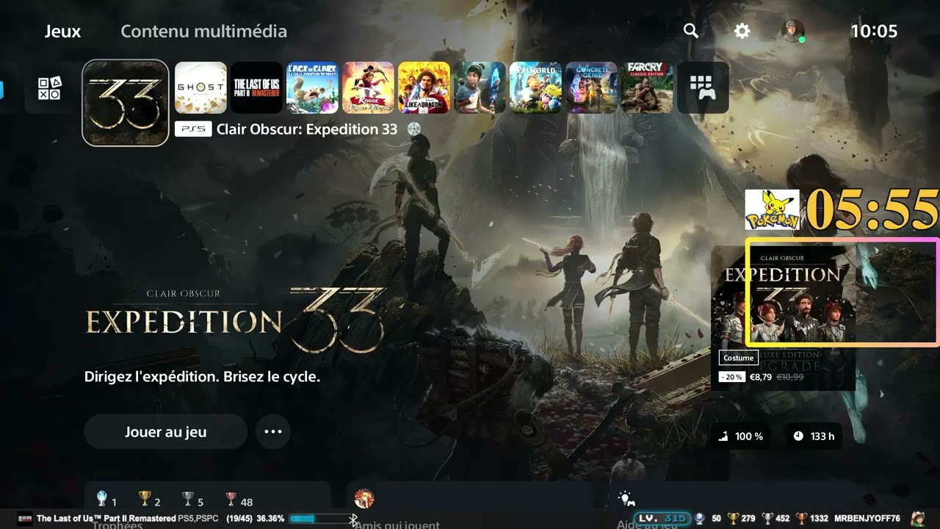Click the 10:05 clock
This screenshot has width=940, height=529.
click(x=874, y=31)
